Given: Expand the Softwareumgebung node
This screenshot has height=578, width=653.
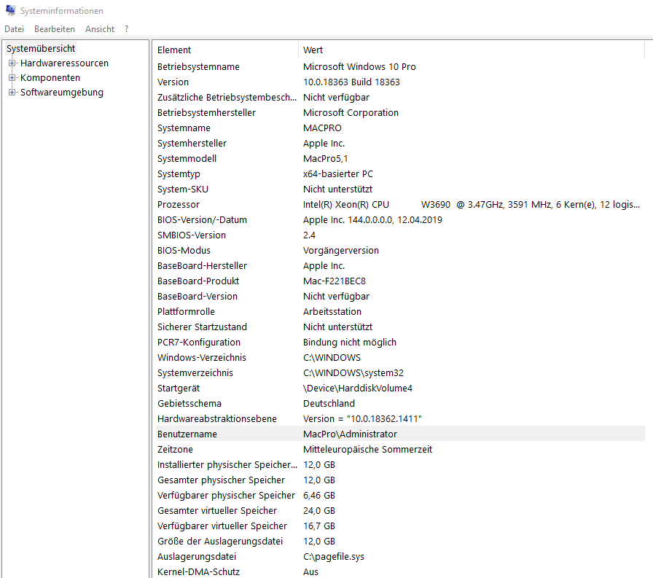Looking at the screenshot, I should [12, 93].
